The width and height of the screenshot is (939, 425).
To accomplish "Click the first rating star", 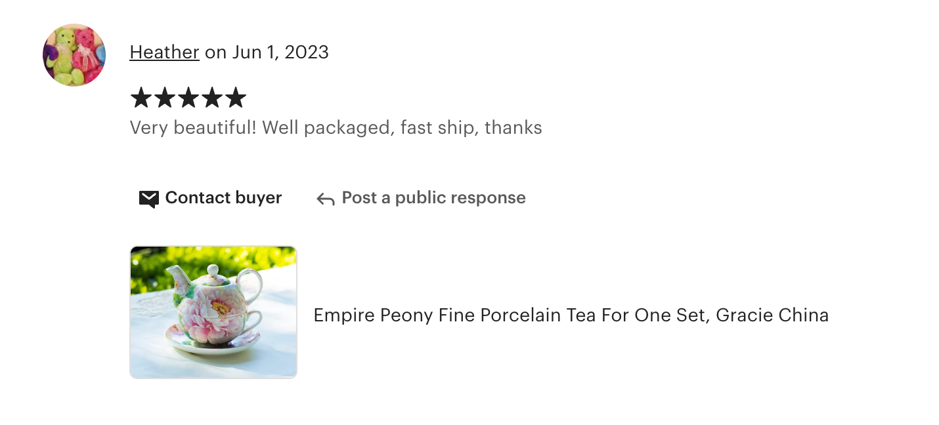I will pos(141,98).
